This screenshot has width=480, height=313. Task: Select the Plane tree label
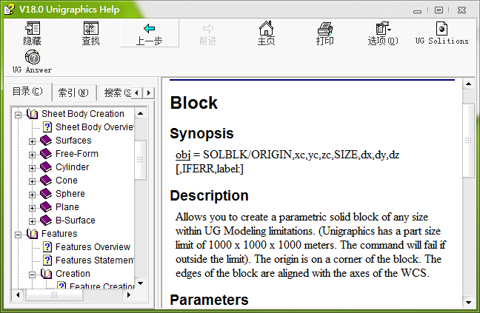[x=67, y=207]
